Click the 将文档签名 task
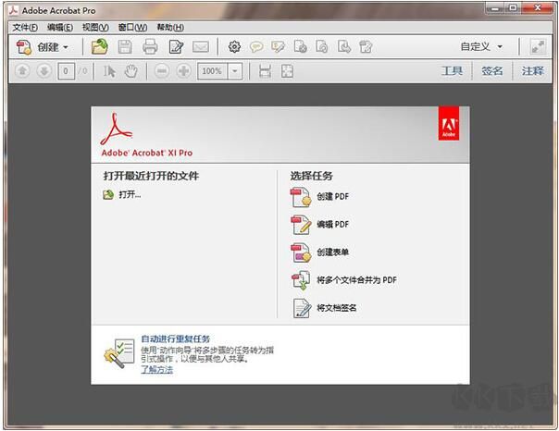This screenshot has height=431, width=559. (324, 308)
